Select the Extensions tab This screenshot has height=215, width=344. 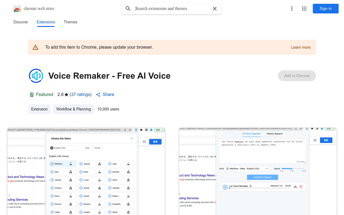pos(46,22)
